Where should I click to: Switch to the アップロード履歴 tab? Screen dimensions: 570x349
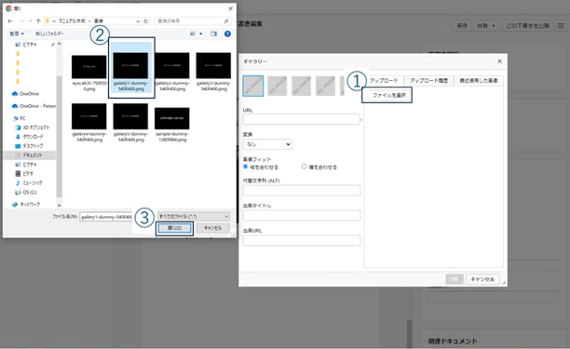(x=428, y=81)
